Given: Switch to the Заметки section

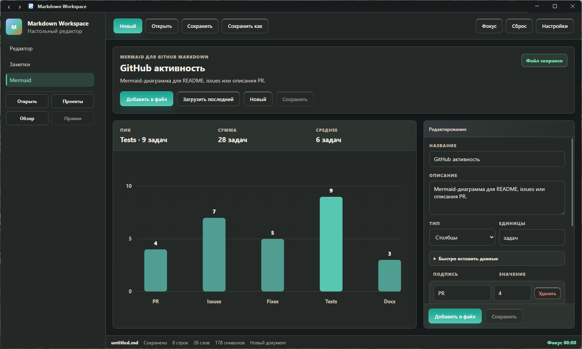Looking at the screenshot, I should [50, 64].
